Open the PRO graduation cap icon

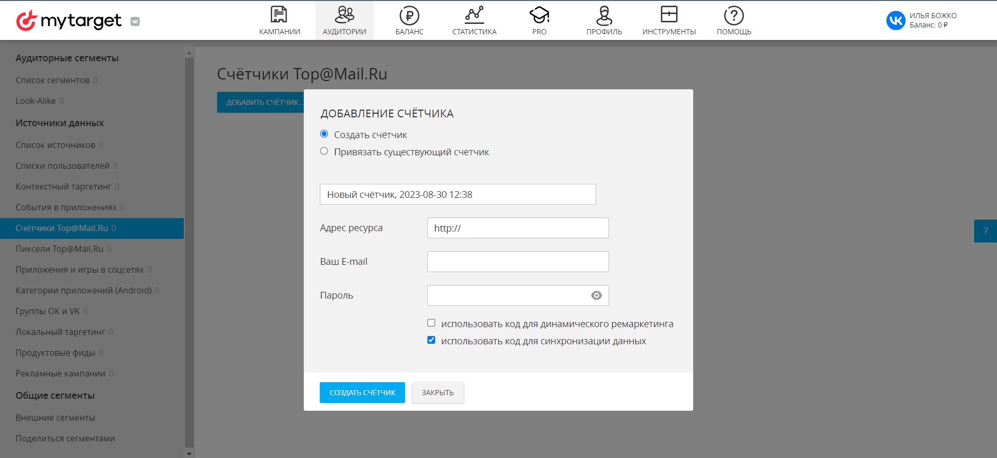point(539,15)
